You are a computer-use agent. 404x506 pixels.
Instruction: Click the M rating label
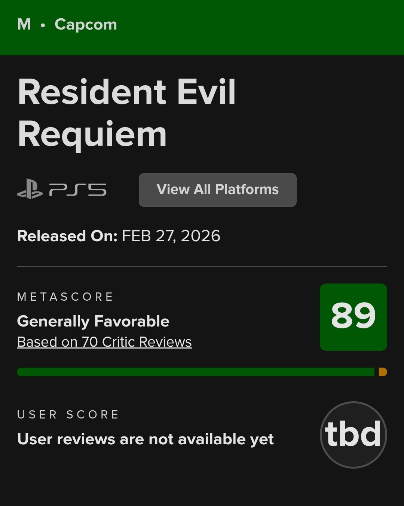tap(24, 25)
